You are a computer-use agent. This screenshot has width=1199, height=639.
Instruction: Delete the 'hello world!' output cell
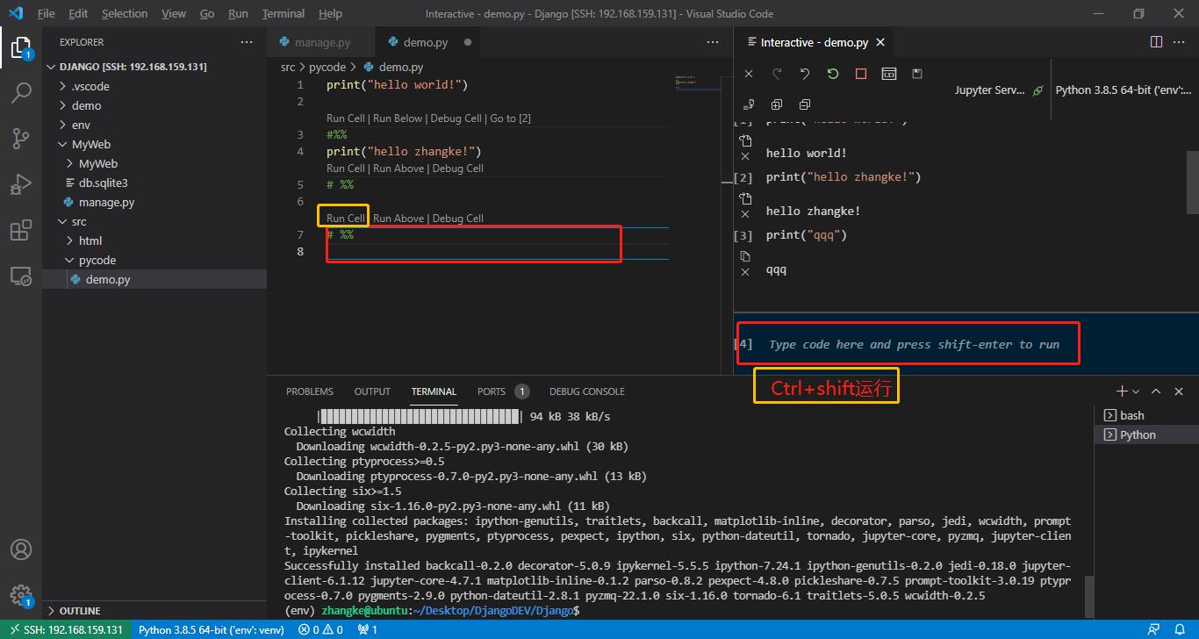click(745, 156)
